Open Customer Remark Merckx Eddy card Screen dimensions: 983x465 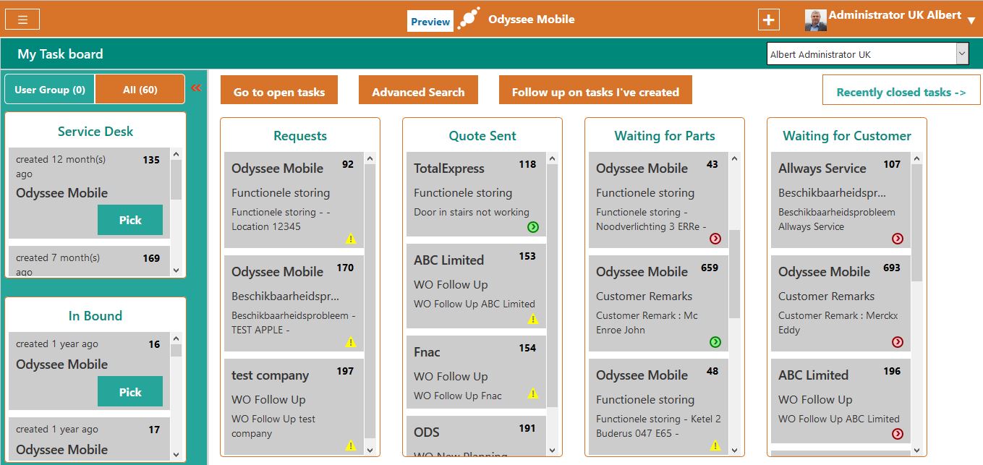pyautogui.click(x=841, y=303)
